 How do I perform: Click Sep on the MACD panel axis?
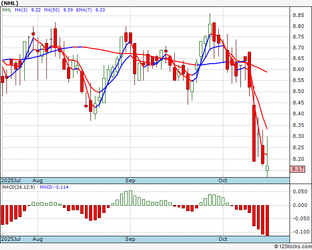(x=130, y=239)
